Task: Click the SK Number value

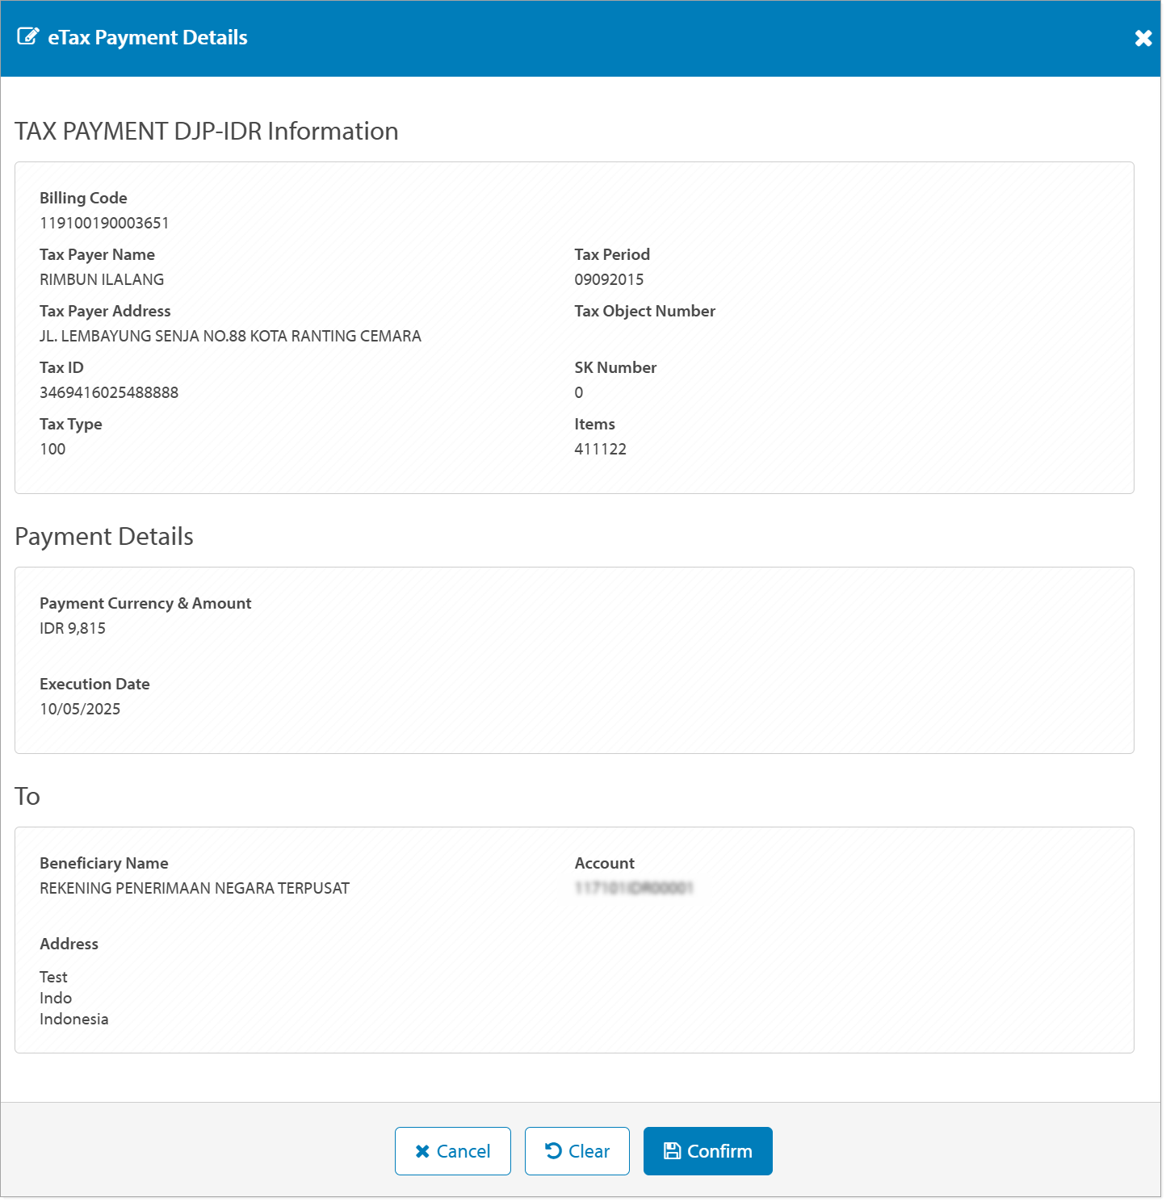Action: click(579, 392)
